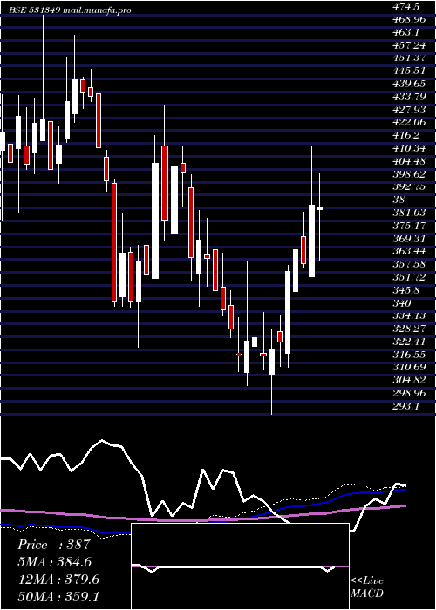The height and width of the screenshot is (610, 436).
Task: Click the BSE 531349 mail.munafa.pro header text
Action: (x=71, y=10)
